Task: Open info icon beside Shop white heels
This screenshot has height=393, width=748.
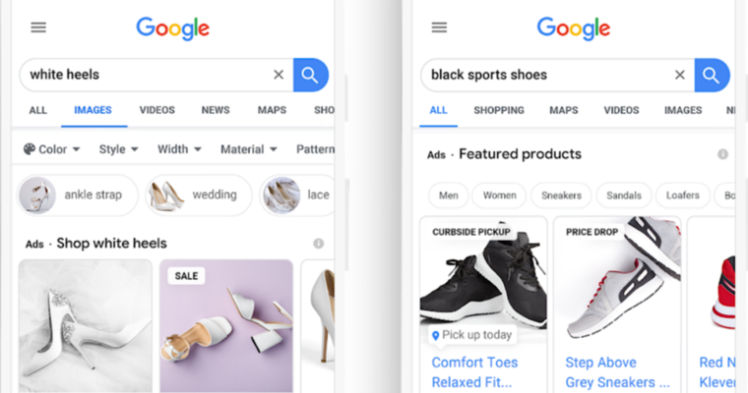Action: coord(318,244)
